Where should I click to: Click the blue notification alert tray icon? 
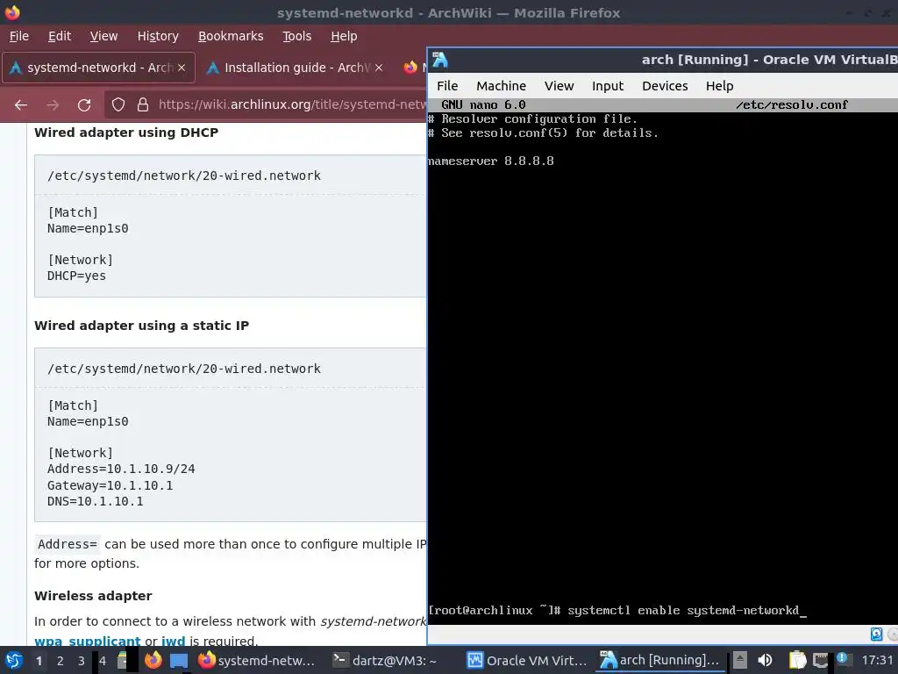(x=843, y=658)
